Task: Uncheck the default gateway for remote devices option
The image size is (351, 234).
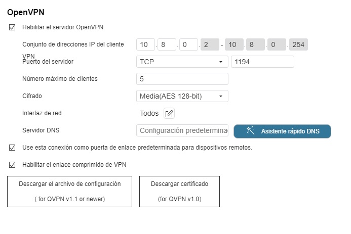Action: 12,148
